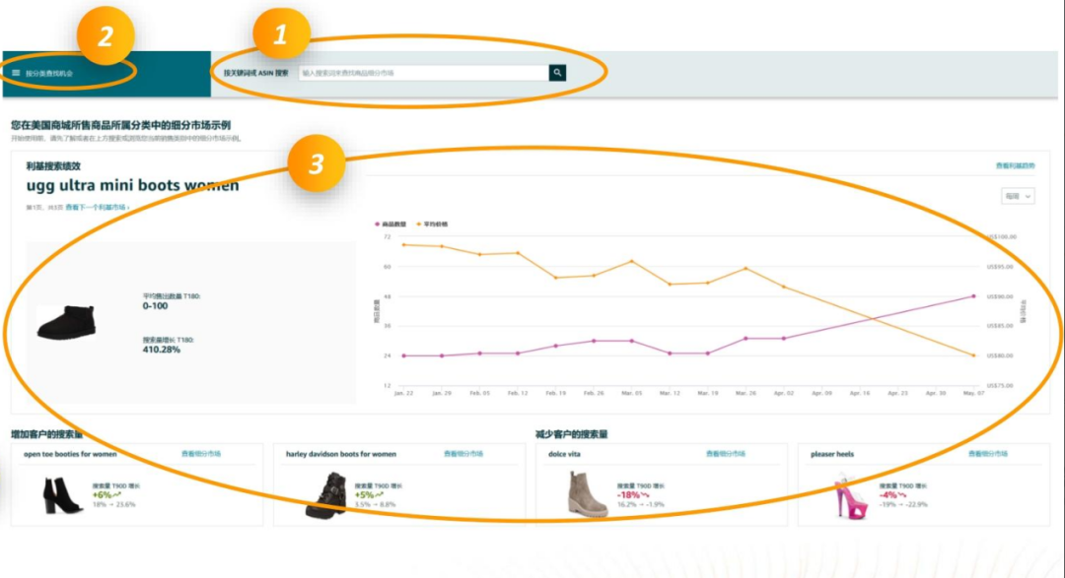Open 查看利基趋势 link
Image resolution: width=1065 pixels, height=578 pixels.
pos(1015,166)
